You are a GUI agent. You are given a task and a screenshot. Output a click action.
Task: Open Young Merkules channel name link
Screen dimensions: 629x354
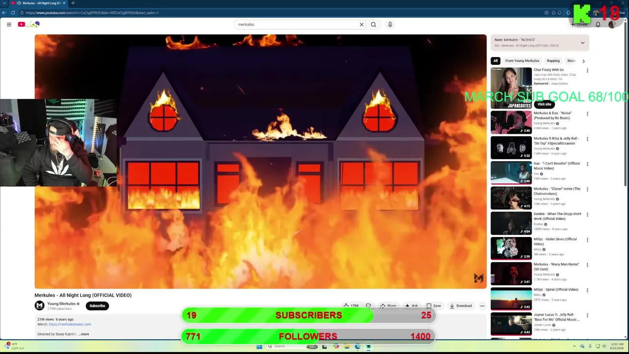pos(61,304)
